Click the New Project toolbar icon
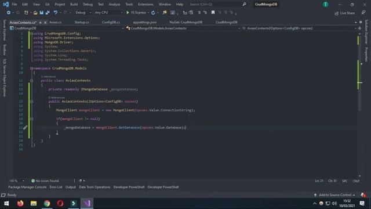The image size is (371, 209). click(x=26, y=13)
